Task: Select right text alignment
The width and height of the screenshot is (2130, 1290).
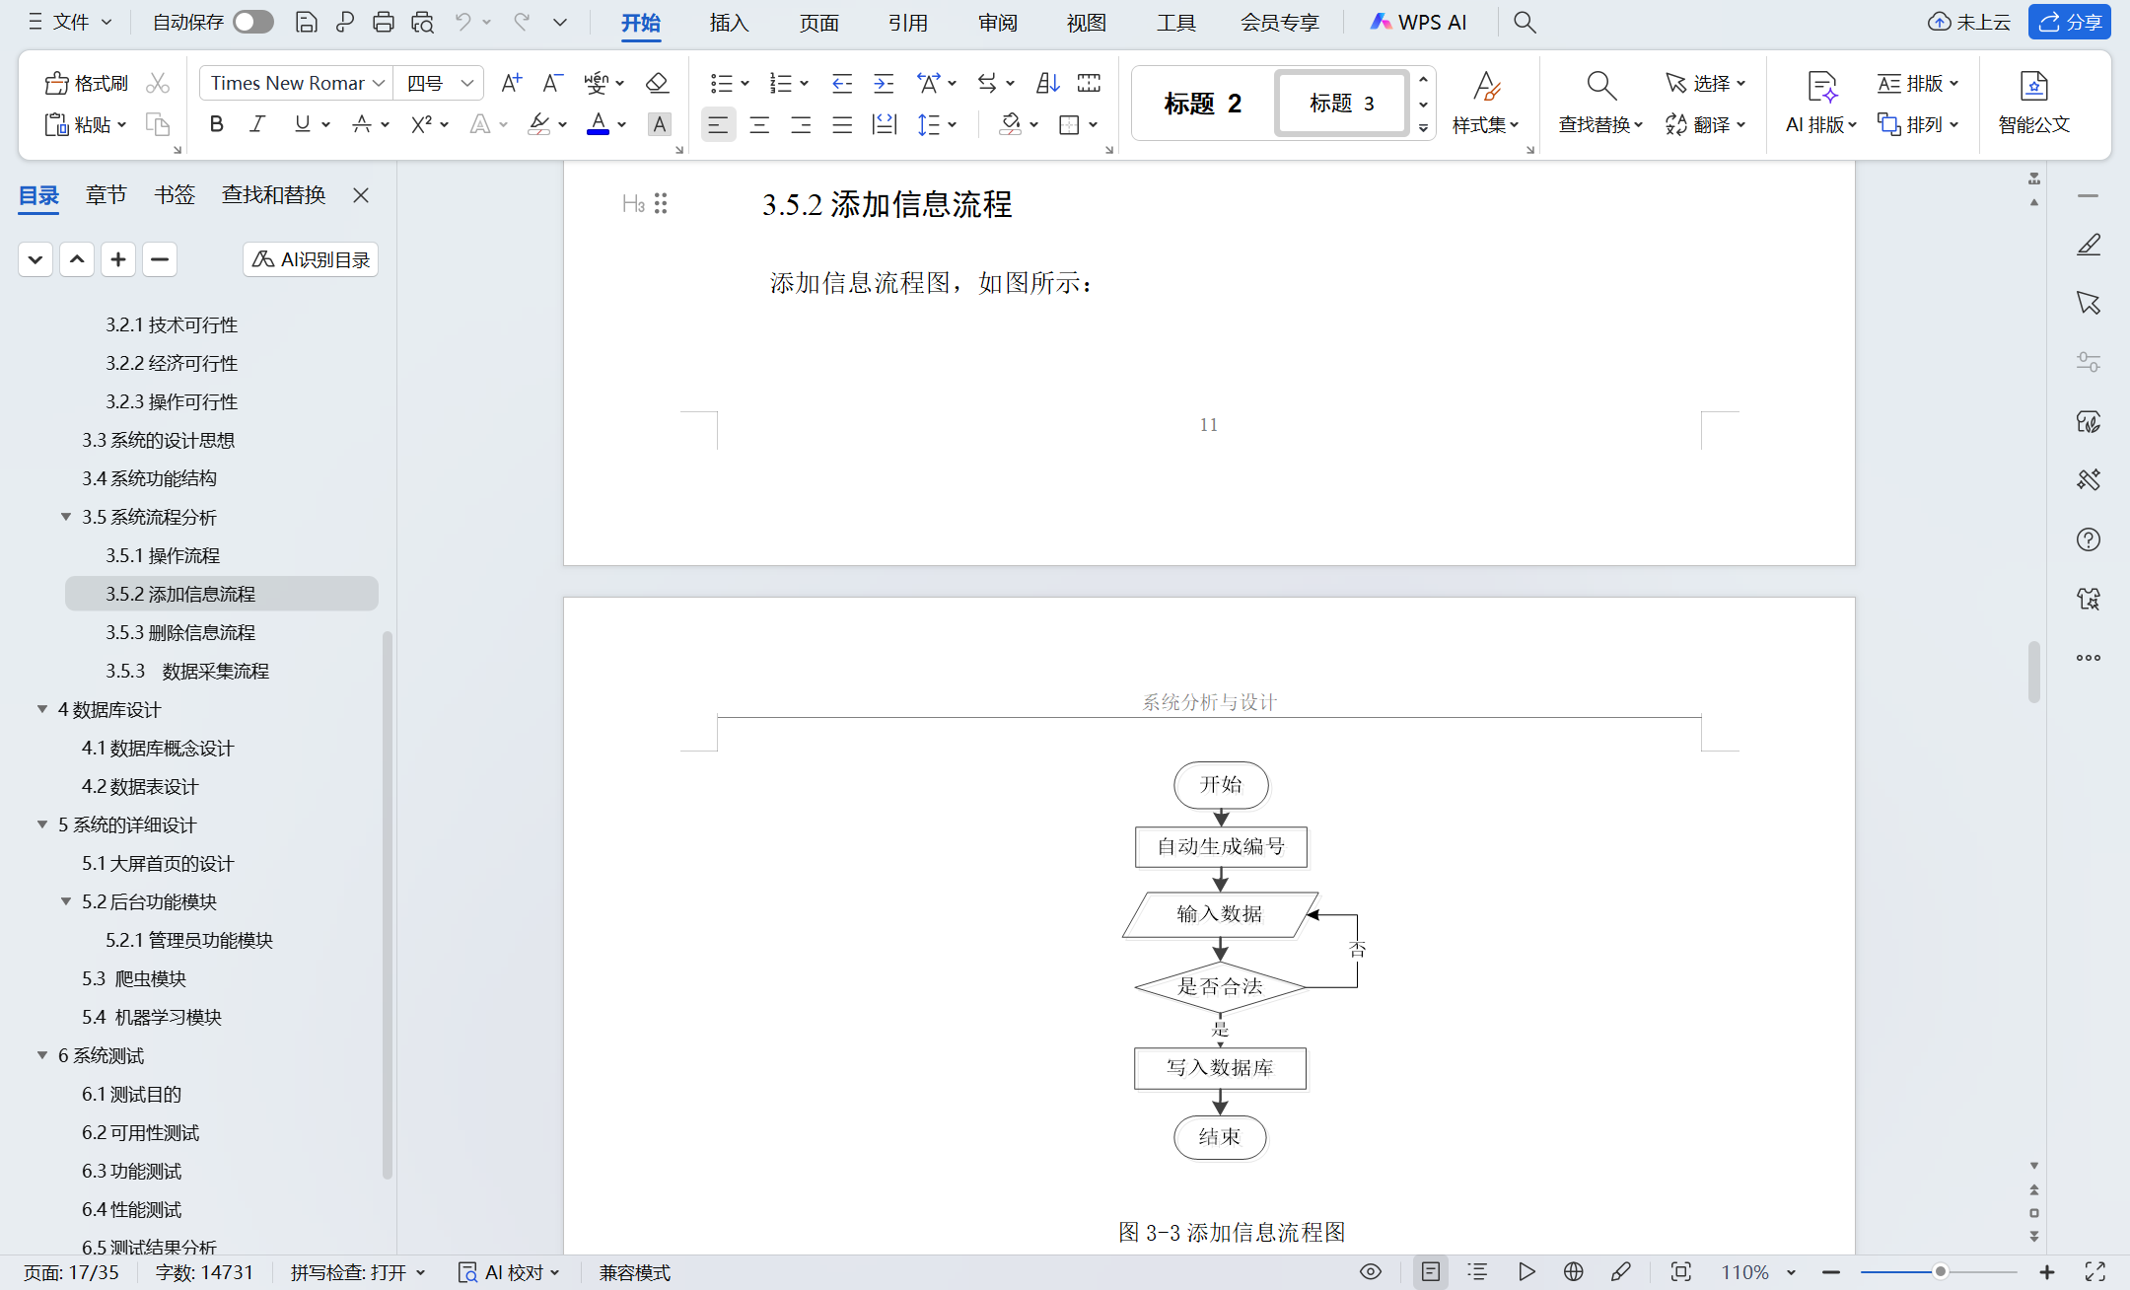Action: [801, 124]
